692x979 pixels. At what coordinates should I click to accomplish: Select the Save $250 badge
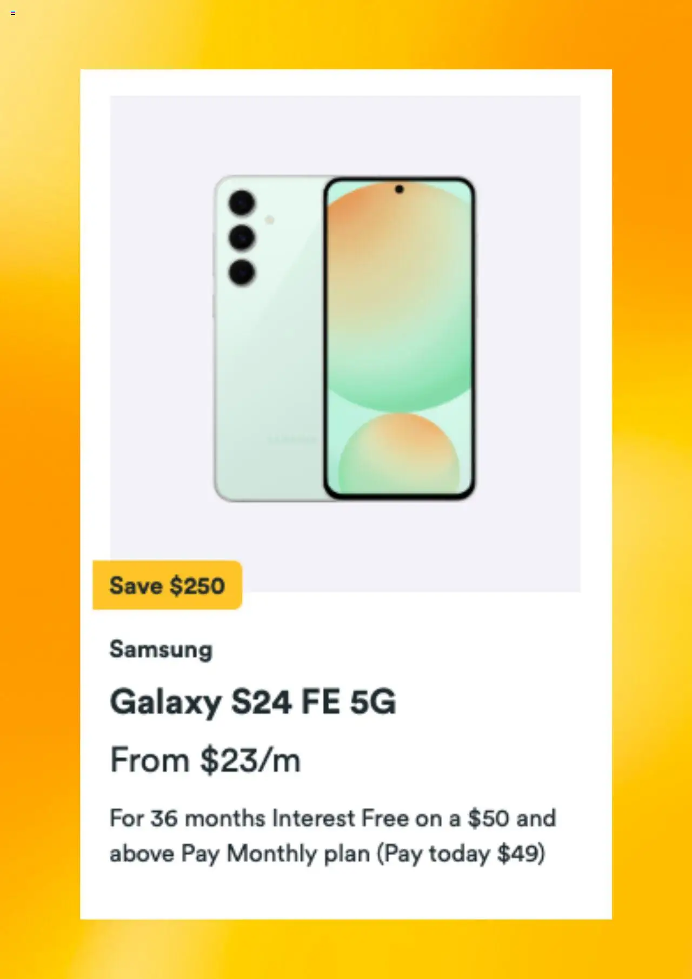167,585
